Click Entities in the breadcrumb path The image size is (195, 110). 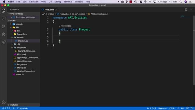tap(51, 14)
